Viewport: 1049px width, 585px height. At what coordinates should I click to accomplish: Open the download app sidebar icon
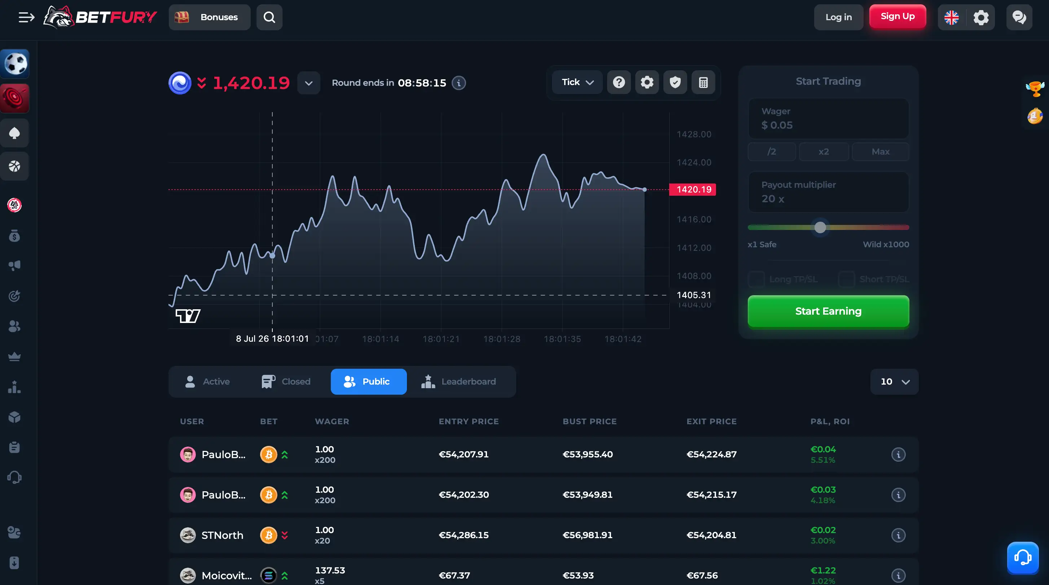[x=15, y=562]
